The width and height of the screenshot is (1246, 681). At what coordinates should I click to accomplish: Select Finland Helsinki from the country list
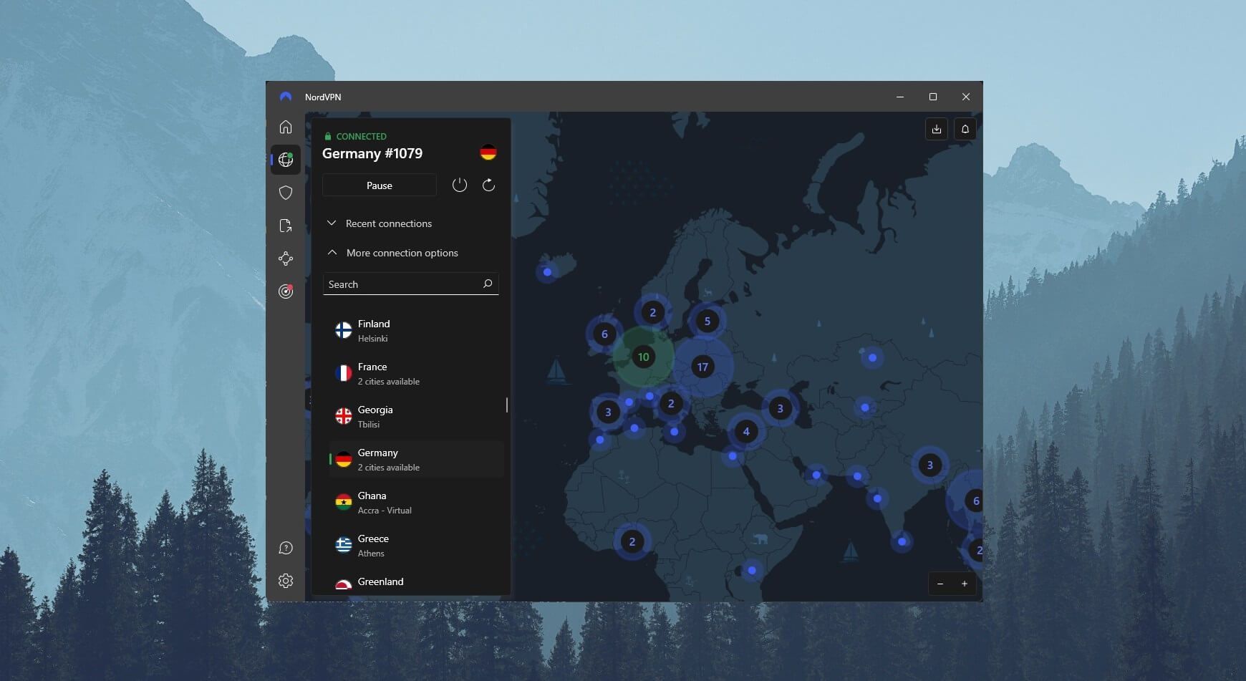(x=415, y=331)
